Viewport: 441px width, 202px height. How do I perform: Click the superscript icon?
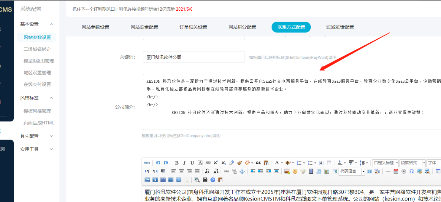pyautogui.click(x=216, y=163)
